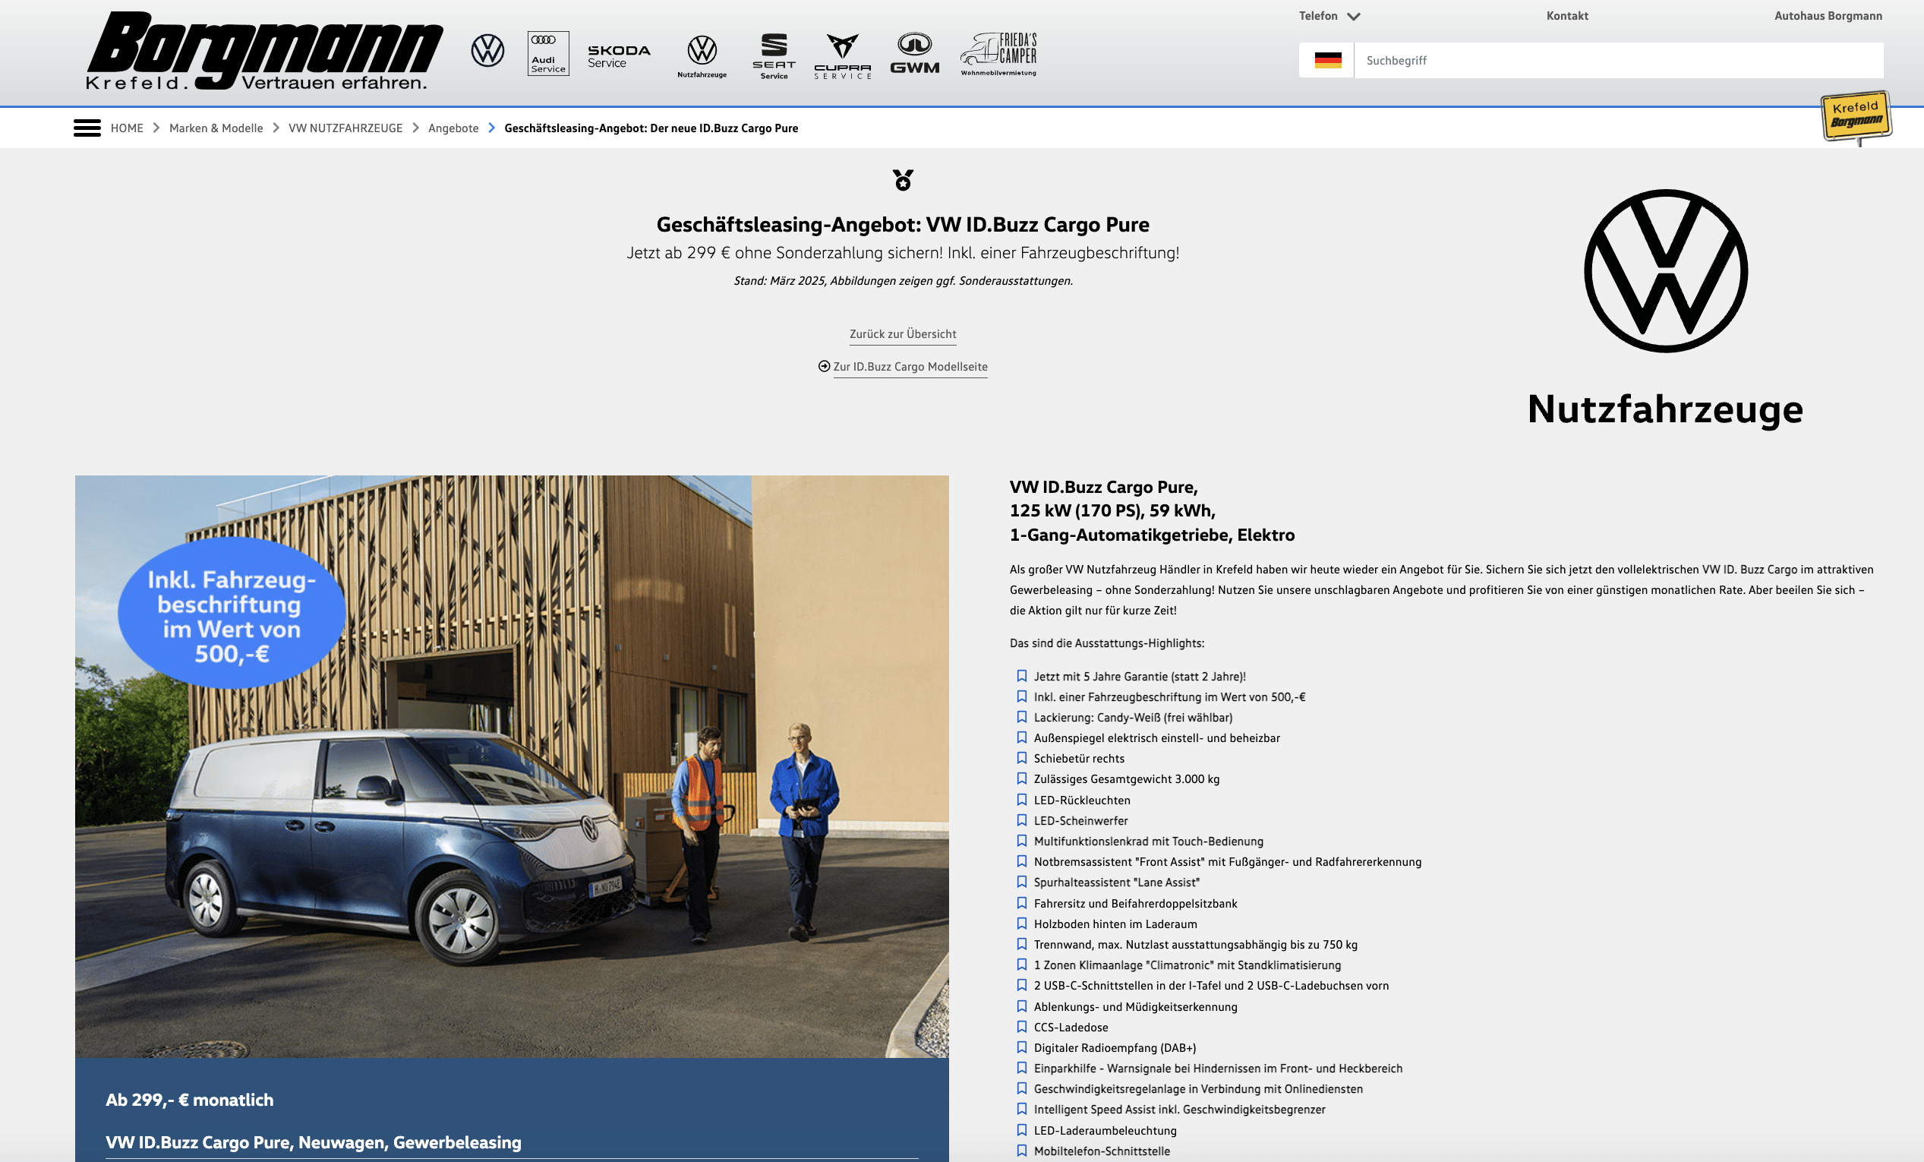Click the medal award icon above headline
This screenshot has width=1924, height=1162.
coord(903,181)
